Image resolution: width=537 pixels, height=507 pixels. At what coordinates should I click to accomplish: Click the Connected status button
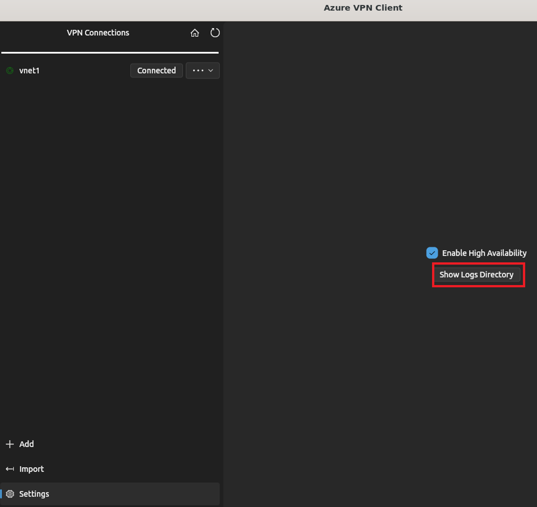pyautogui.click(x=156, y=70)
